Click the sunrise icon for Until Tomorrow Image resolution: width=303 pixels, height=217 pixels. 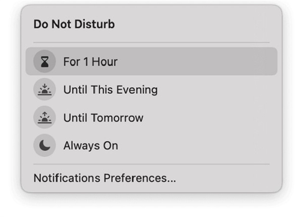click(44, 118)
